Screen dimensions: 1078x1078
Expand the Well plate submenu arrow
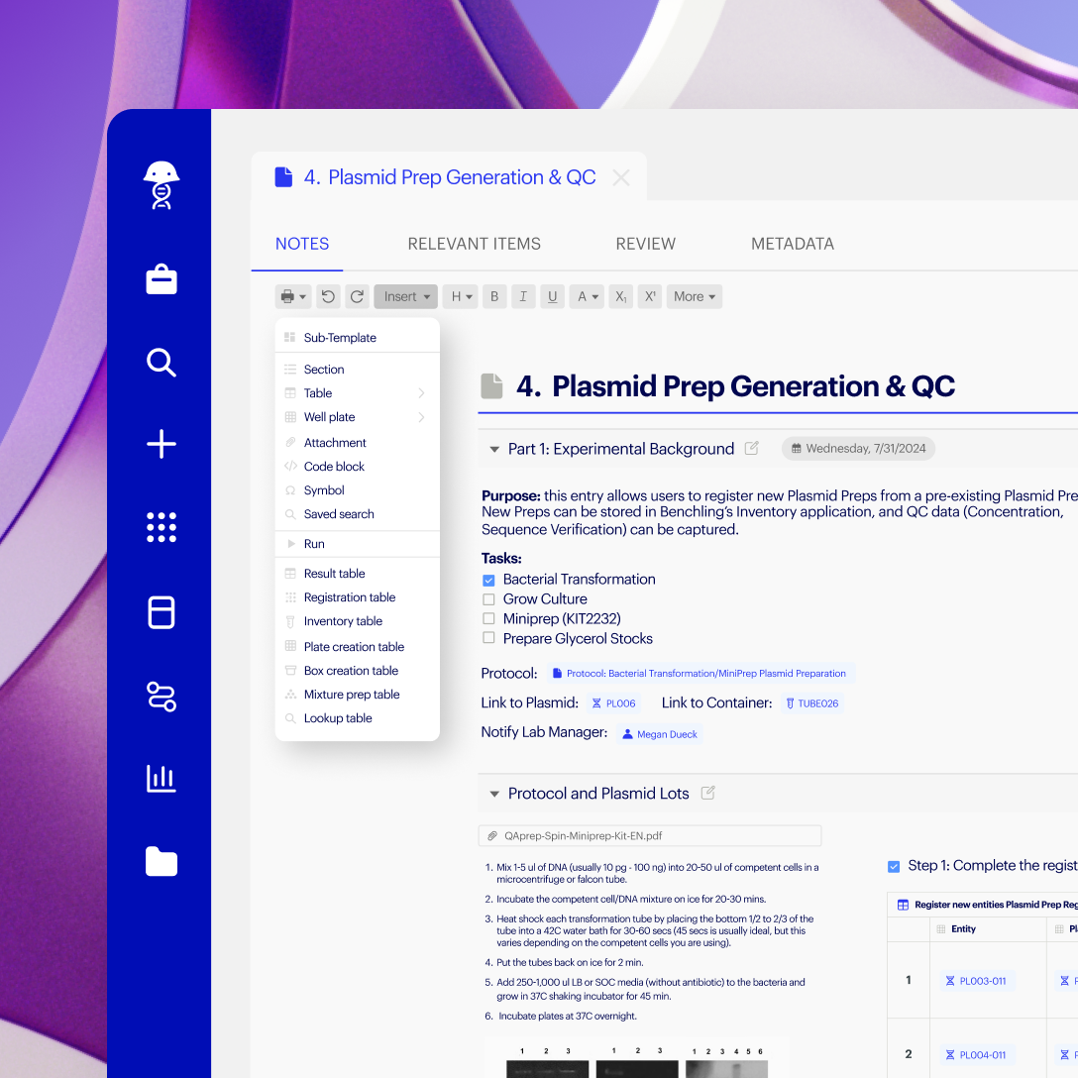pos(421,417)
